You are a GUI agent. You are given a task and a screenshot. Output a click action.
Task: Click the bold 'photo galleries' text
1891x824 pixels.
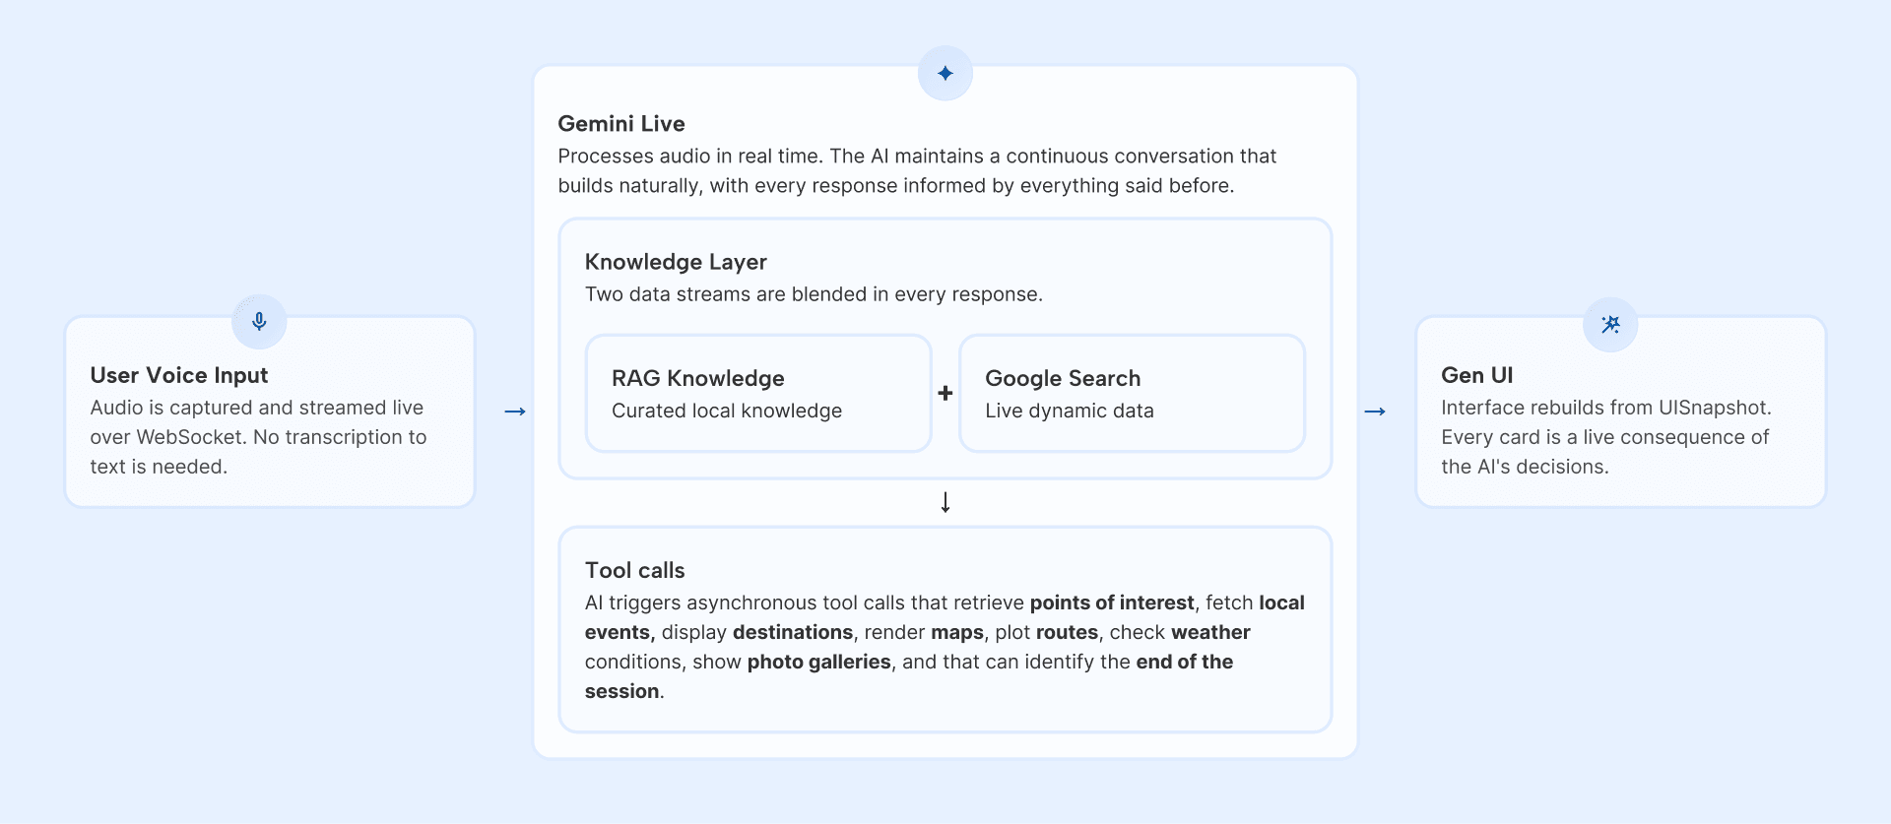point(818,662)
